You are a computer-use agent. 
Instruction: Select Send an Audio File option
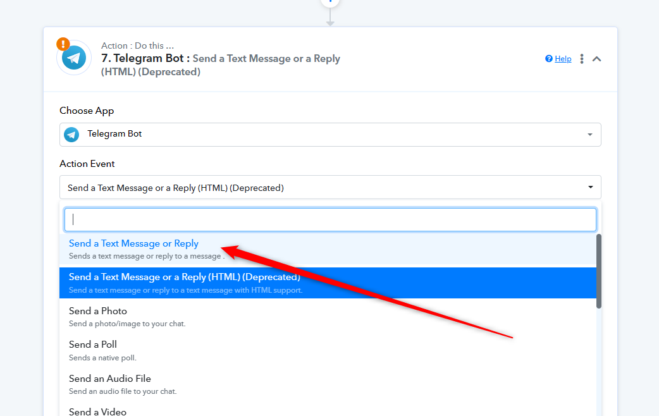point(328,384)
